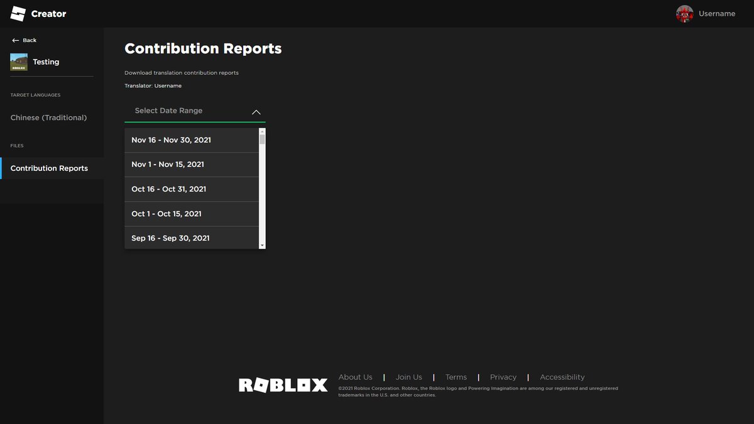This screenshot has width=754, height=424.
Task: Open the Testing game thumbnail
Action: point(19,62)
